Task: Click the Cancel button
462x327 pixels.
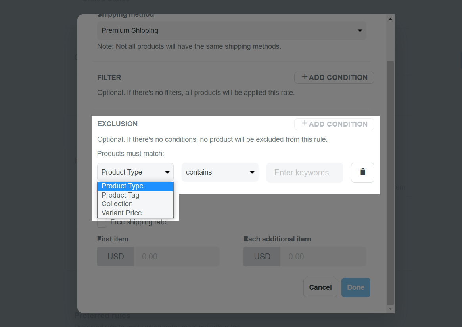Action: point(320,287)
